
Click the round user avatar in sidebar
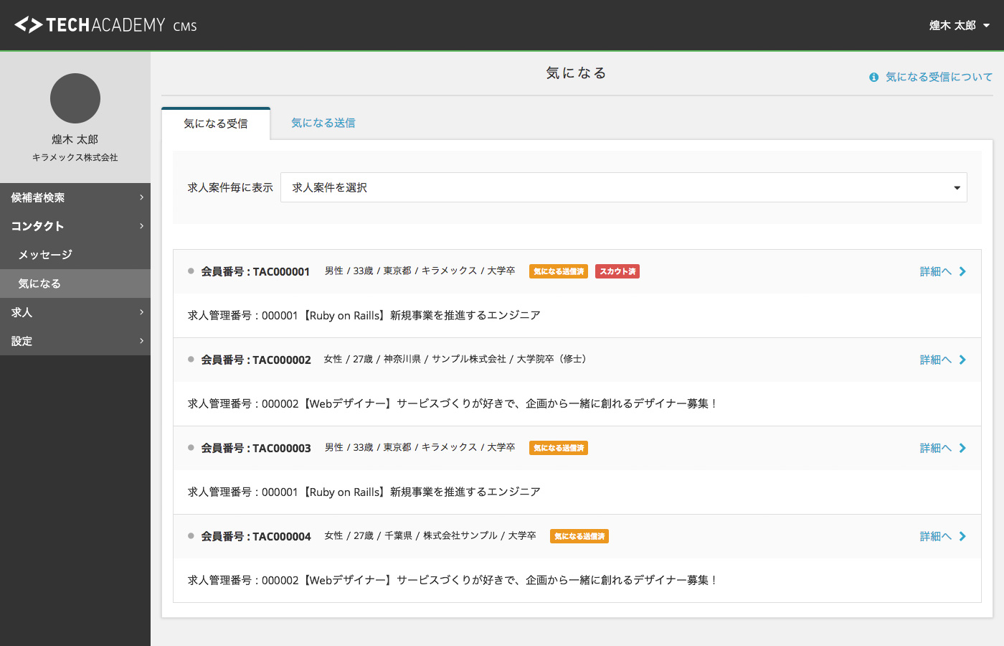click(75, 98)
